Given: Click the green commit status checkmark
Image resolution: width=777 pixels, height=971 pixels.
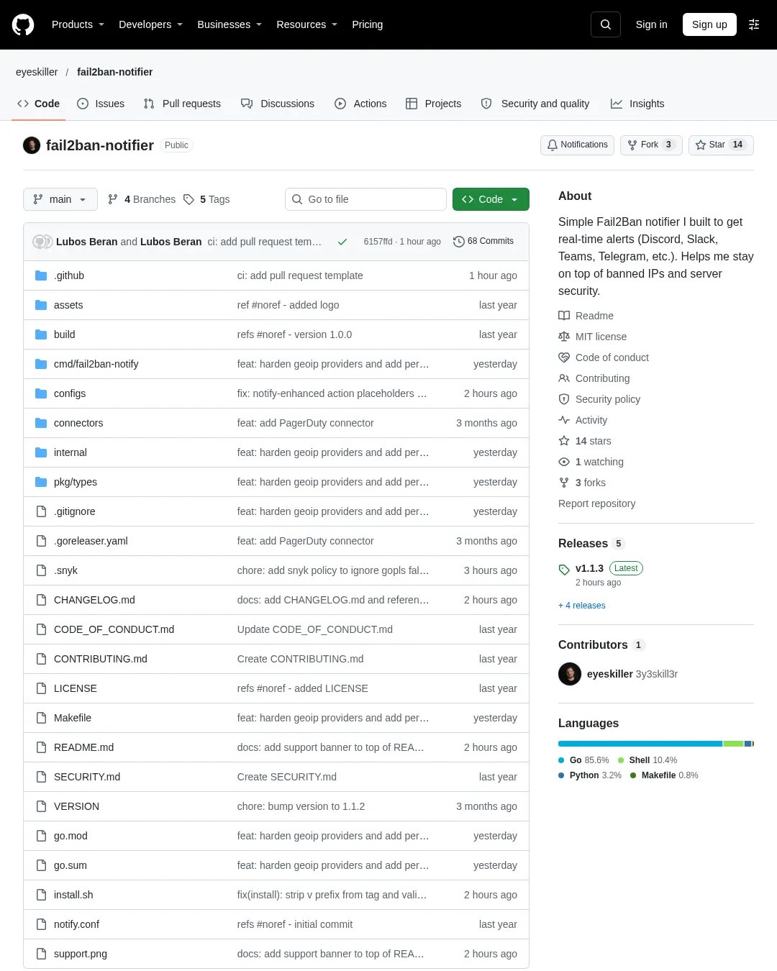Looking at the screenshot, I should (x=342, y=242).
